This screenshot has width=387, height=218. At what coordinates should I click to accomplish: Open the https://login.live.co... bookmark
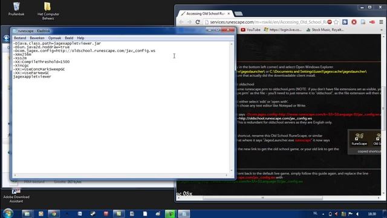coord(283,30)
